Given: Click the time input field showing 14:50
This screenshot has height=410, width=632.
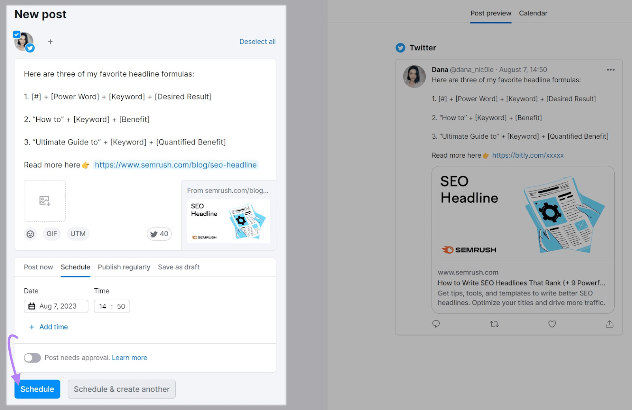Looking at the screenshot, I should [112, 306].
